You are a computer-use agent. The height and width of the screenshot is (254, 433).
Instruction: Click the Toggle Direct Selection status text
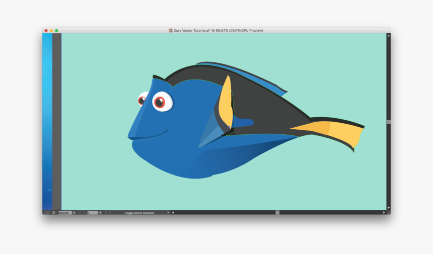point(139,213)
